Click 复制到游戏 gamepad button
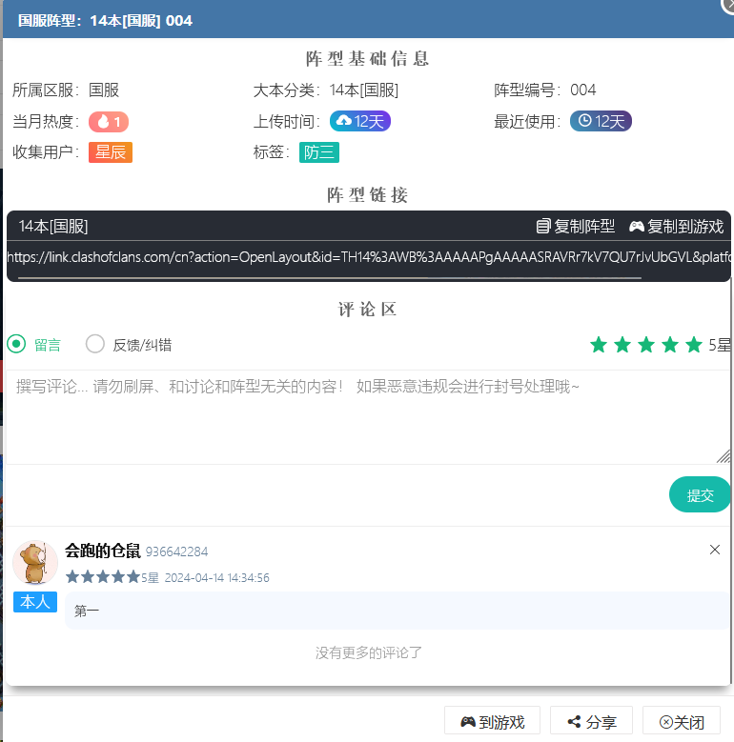734x742 pixels. coord(676,227)
